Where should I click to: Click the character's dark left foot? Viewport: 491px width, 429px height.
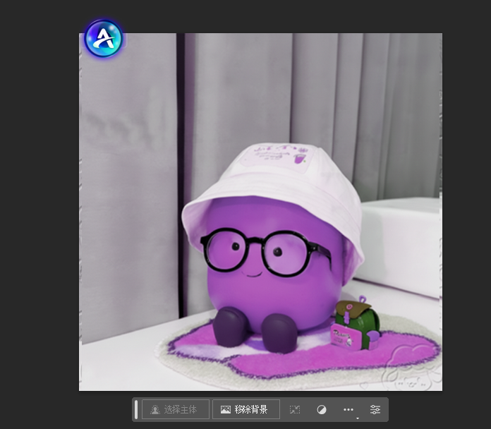coord(229,327)
